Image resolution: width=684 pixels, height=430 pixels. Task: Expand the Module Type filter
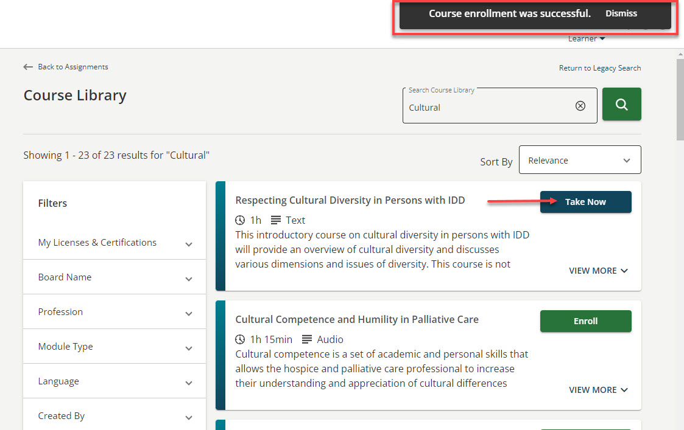[188, 347]
